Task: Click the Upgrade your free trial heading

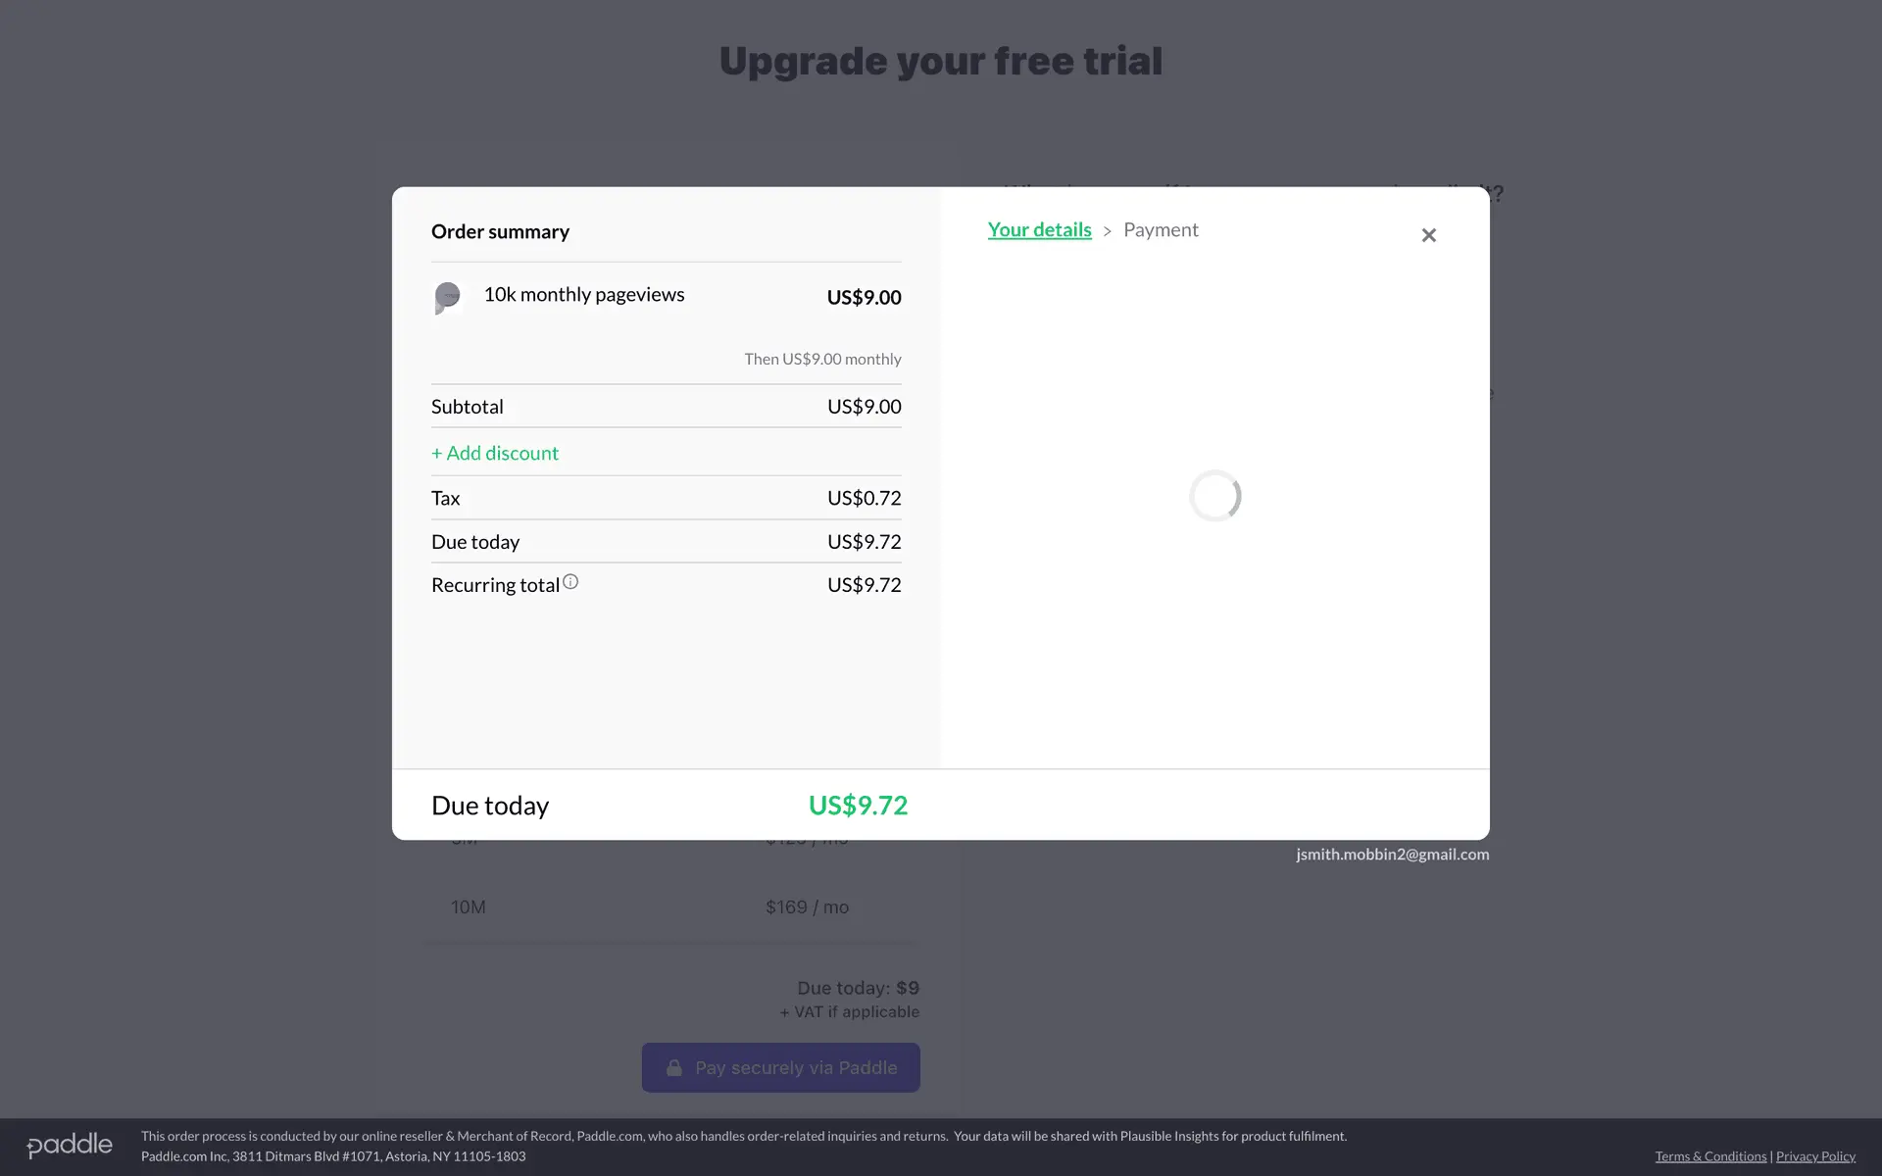Action: pyautogui.click(x=941, y=61)
